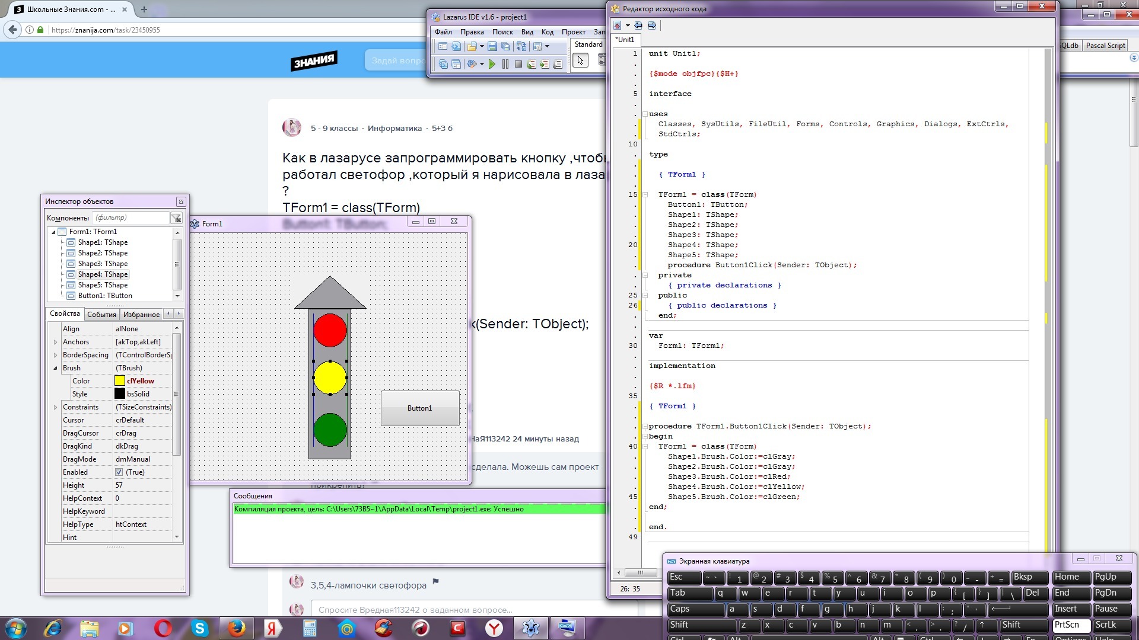Click the component filter input field
Image resolution: width=1139 pixels, height=640 pixels.
[x=131, y=218]
